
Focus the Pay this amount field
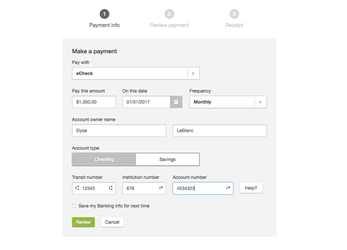coord(94,102)
